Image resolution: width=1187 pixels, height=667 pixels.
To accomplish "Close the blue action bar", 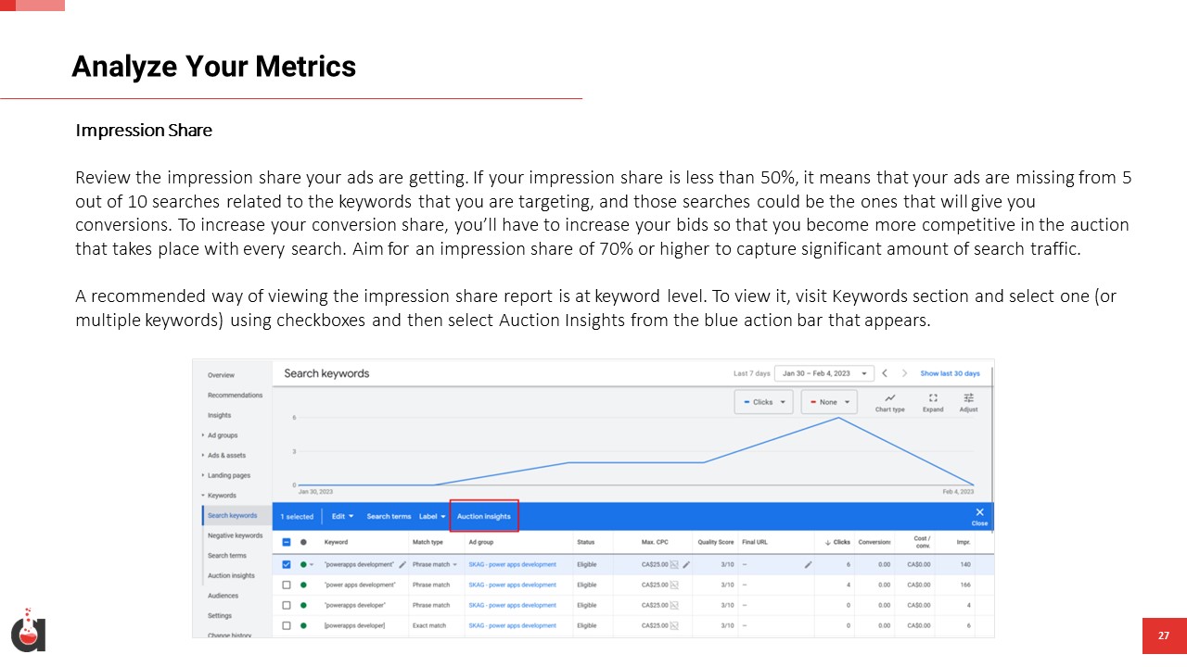I will pos(979,516).
